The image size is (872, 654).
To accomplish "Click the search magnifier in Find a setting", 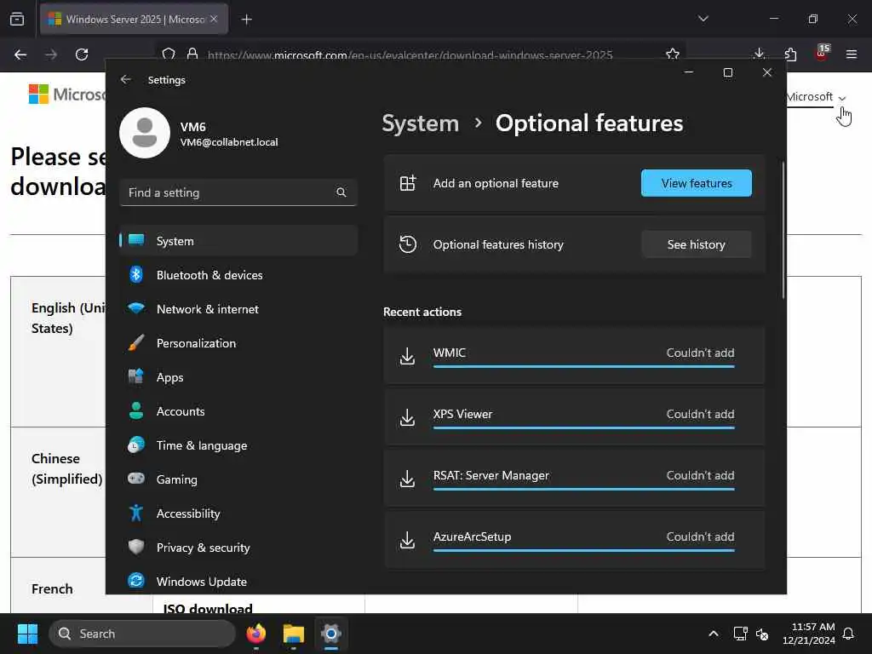I will [x=341, y=192].
